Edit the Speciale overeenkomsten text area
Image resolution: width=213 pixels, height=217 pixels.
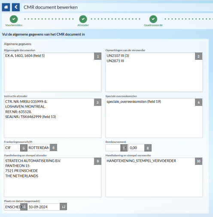point(154,118)
